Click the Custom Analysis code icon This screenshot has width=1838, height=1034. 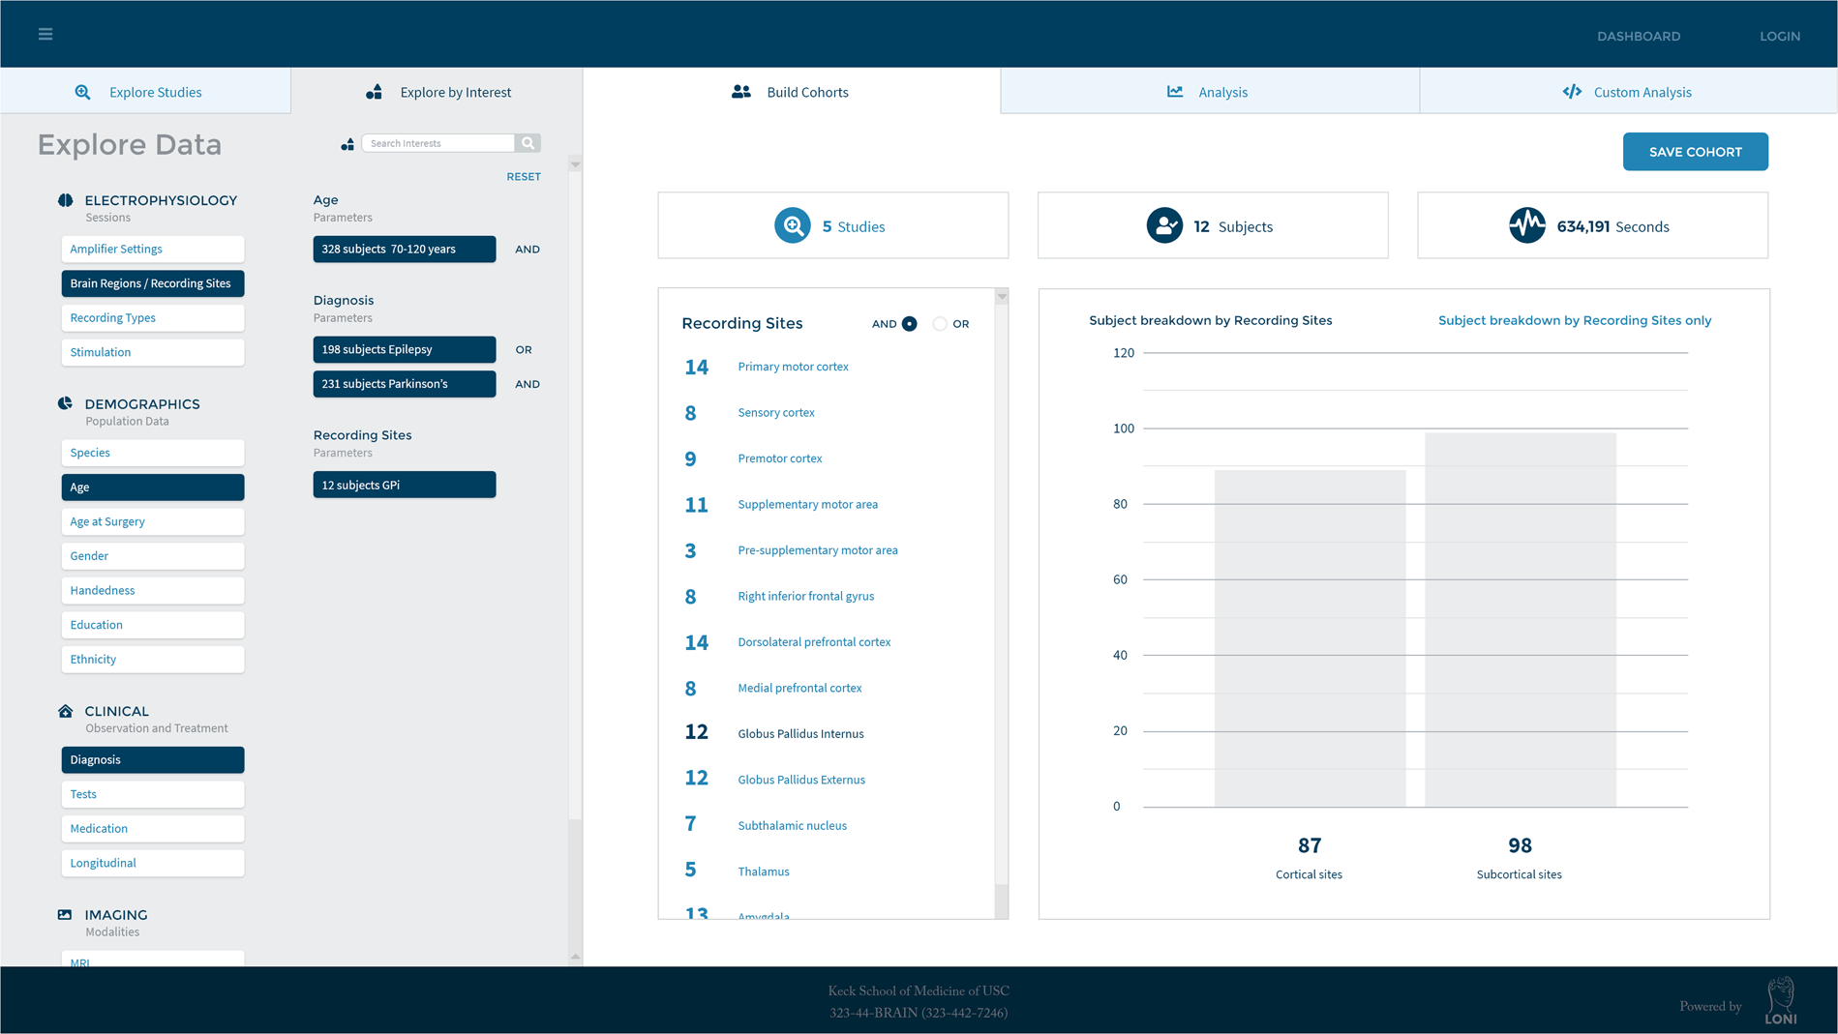pos(1572,92)
